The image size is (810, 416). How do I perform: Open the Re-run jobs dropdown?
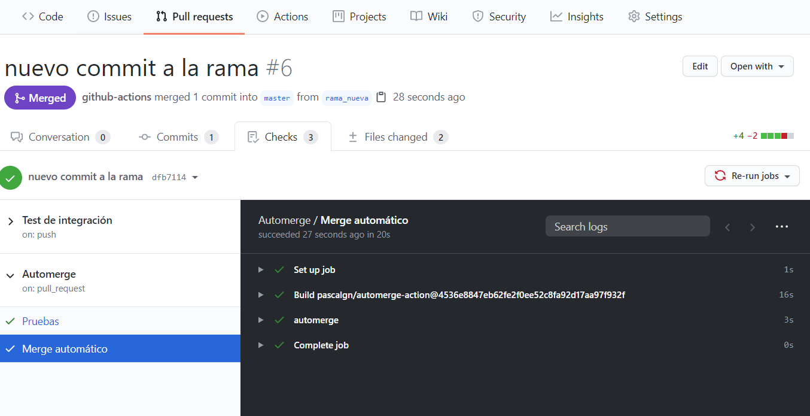click(752, 176)
